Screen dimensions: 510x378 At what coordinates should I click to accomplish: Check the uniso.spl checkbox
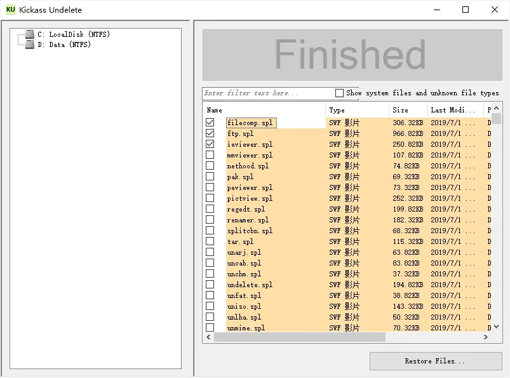point(210,306)
